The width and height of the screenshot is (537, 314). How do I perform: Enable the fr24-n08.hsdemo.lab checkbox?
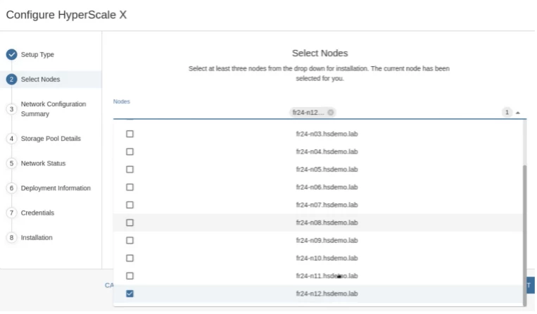(x=129, y=222)
